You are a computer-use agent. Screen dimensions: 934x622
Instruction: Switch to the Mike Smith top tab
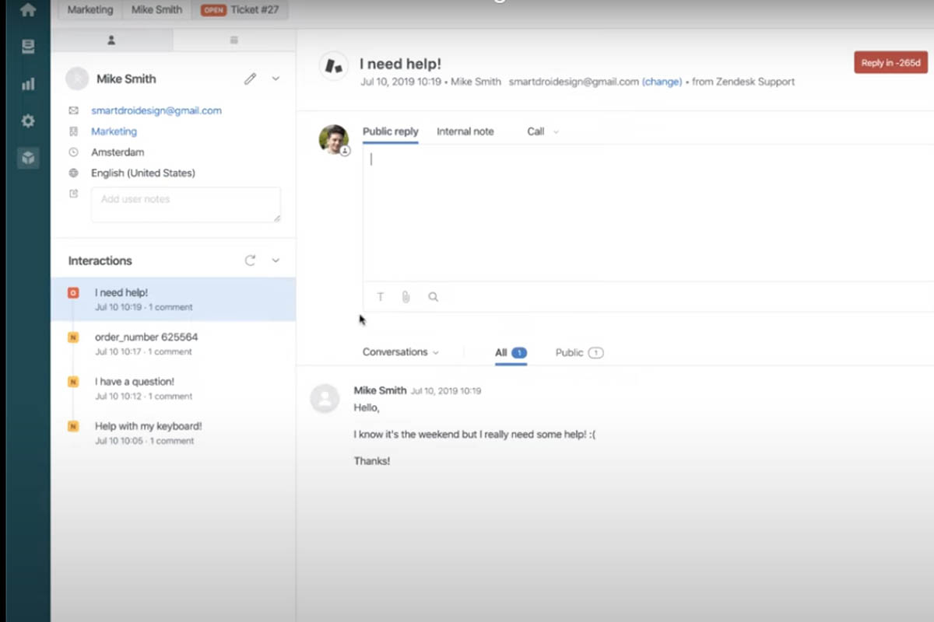156,10
